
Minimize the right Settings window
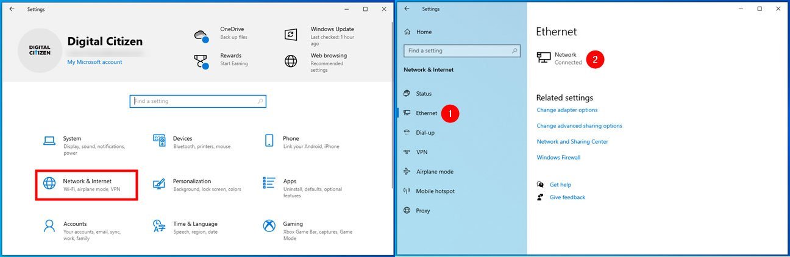741,9
